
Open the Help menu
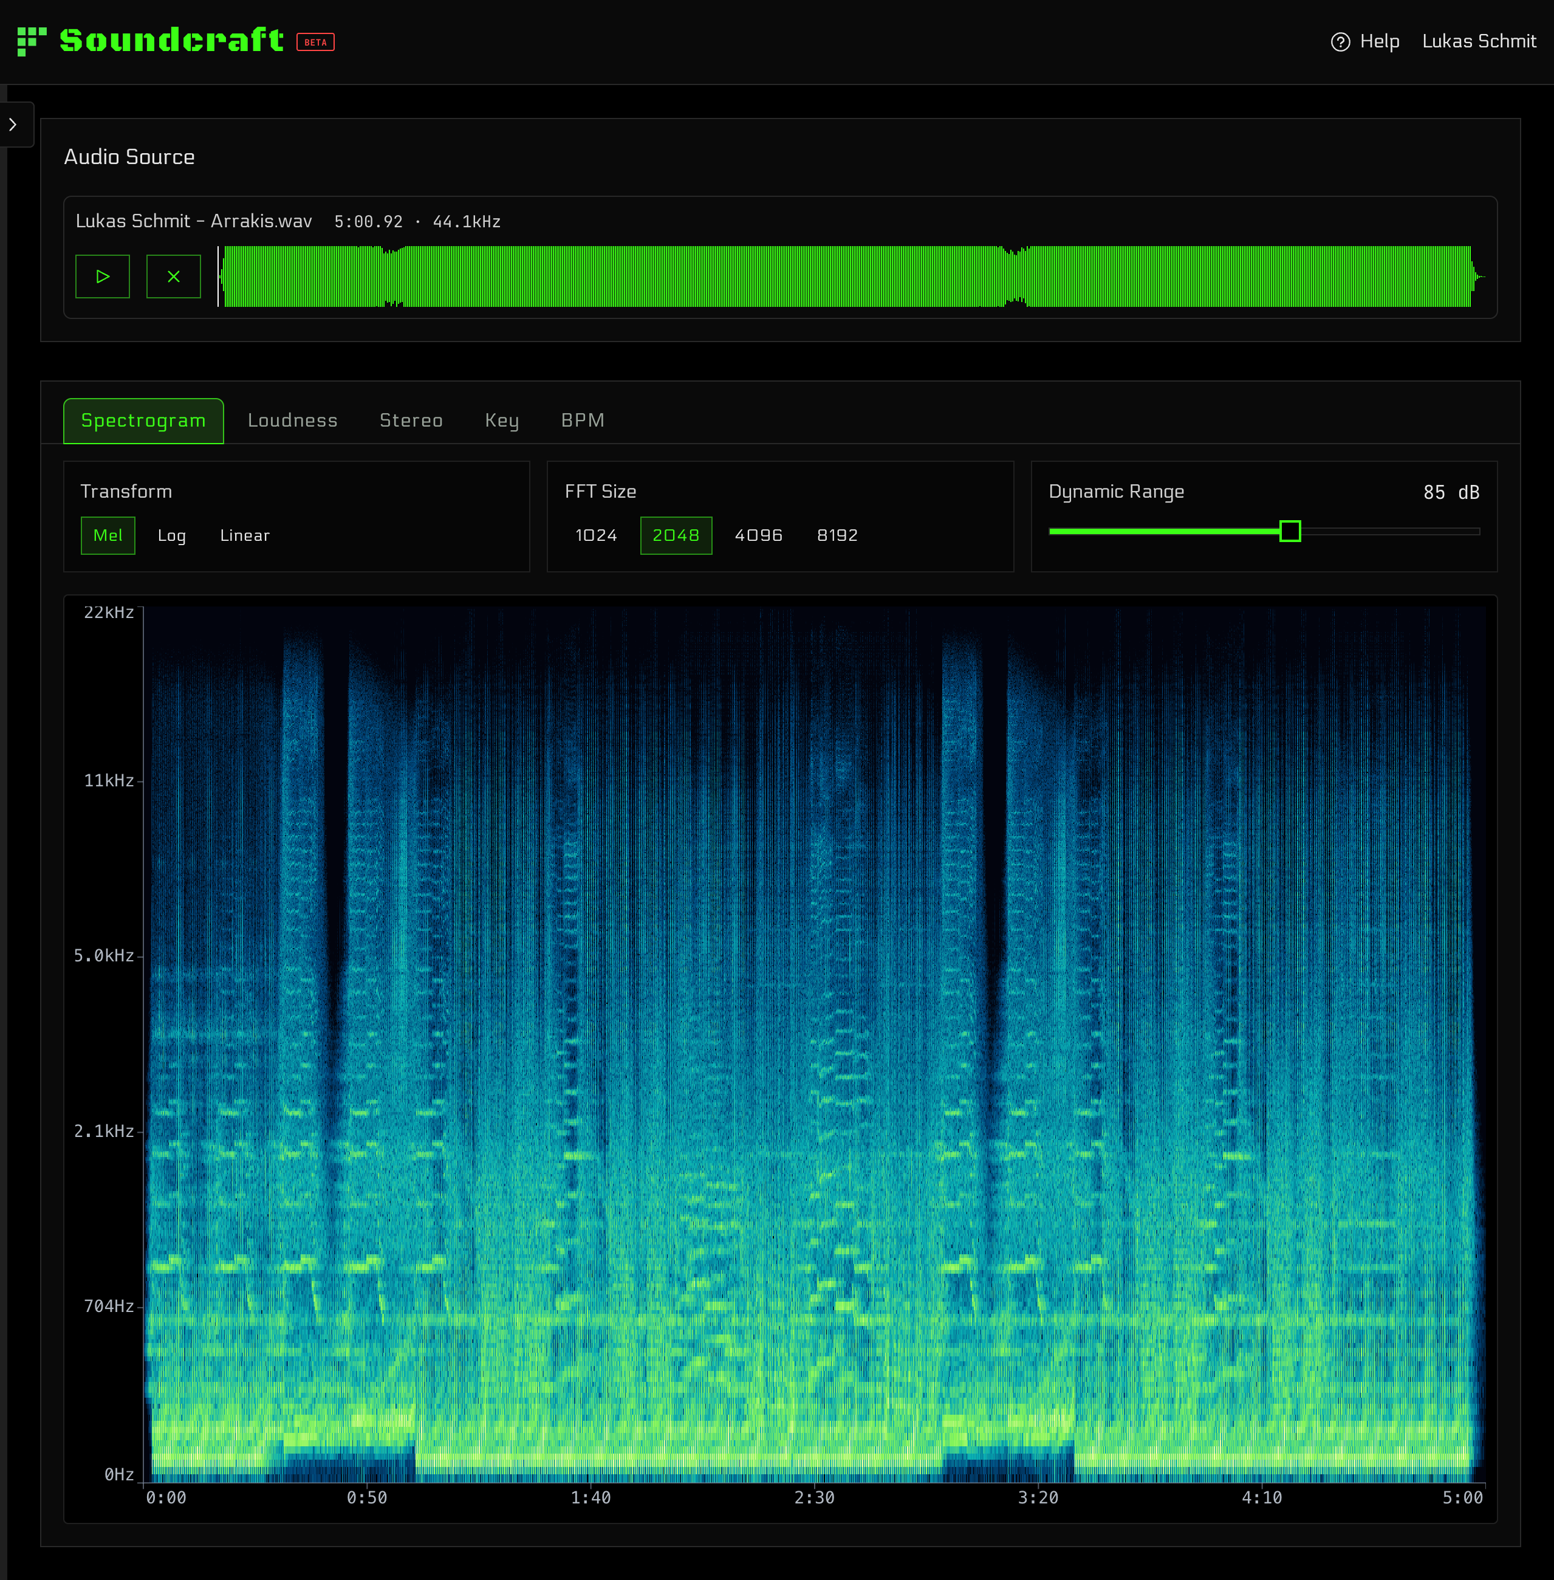(x=1367, y=41)
